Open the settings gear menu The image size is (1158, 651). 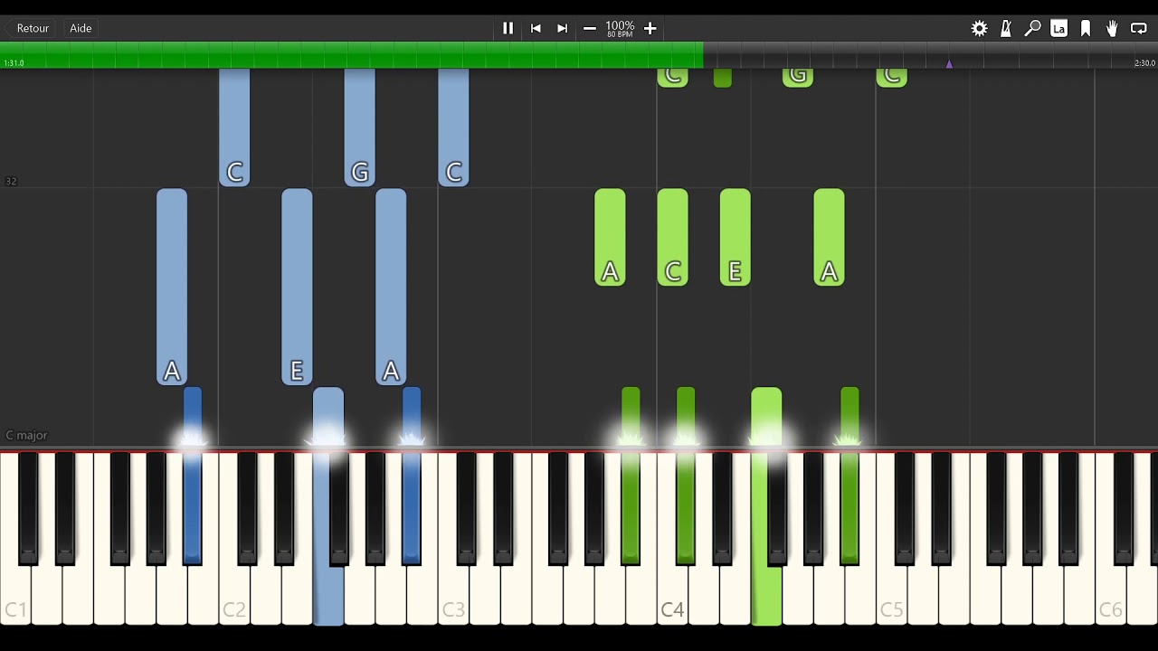click(979, 29)
